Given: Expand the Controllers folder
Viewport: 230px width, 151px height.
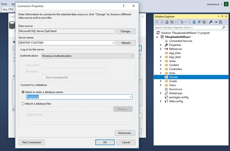Looking at the screenshot, I should [x=161, y=69].
